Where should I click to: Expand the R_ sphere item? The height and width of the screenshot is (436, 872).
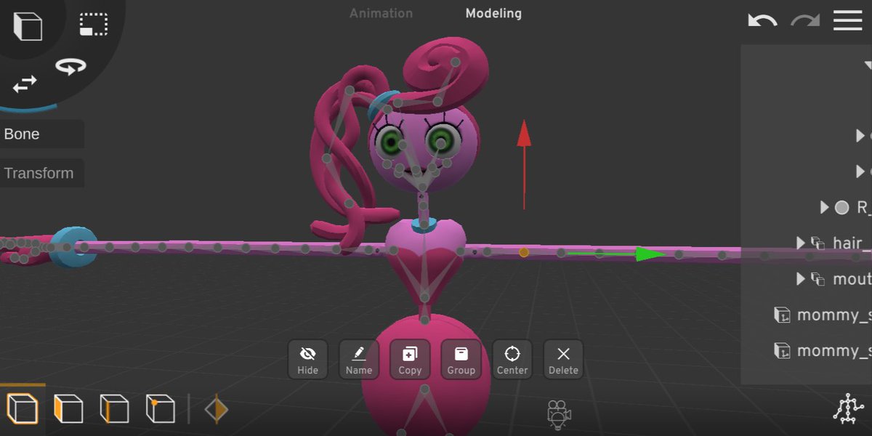coord(824,208)
